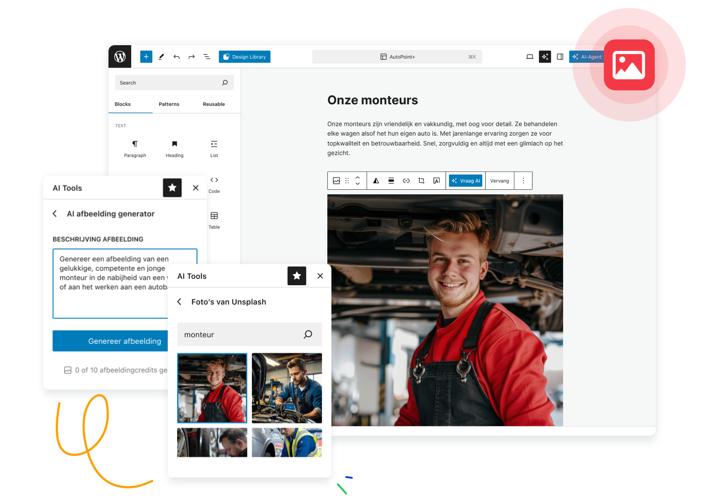
Task: Click the undo arrow in toolbar
Action: tap(176, 57)
